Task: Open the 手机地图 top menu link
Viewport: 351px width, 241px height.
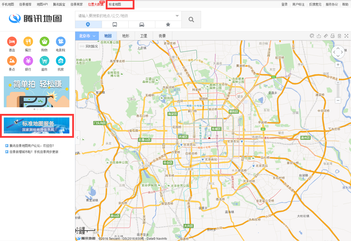Action: point(8,4)
